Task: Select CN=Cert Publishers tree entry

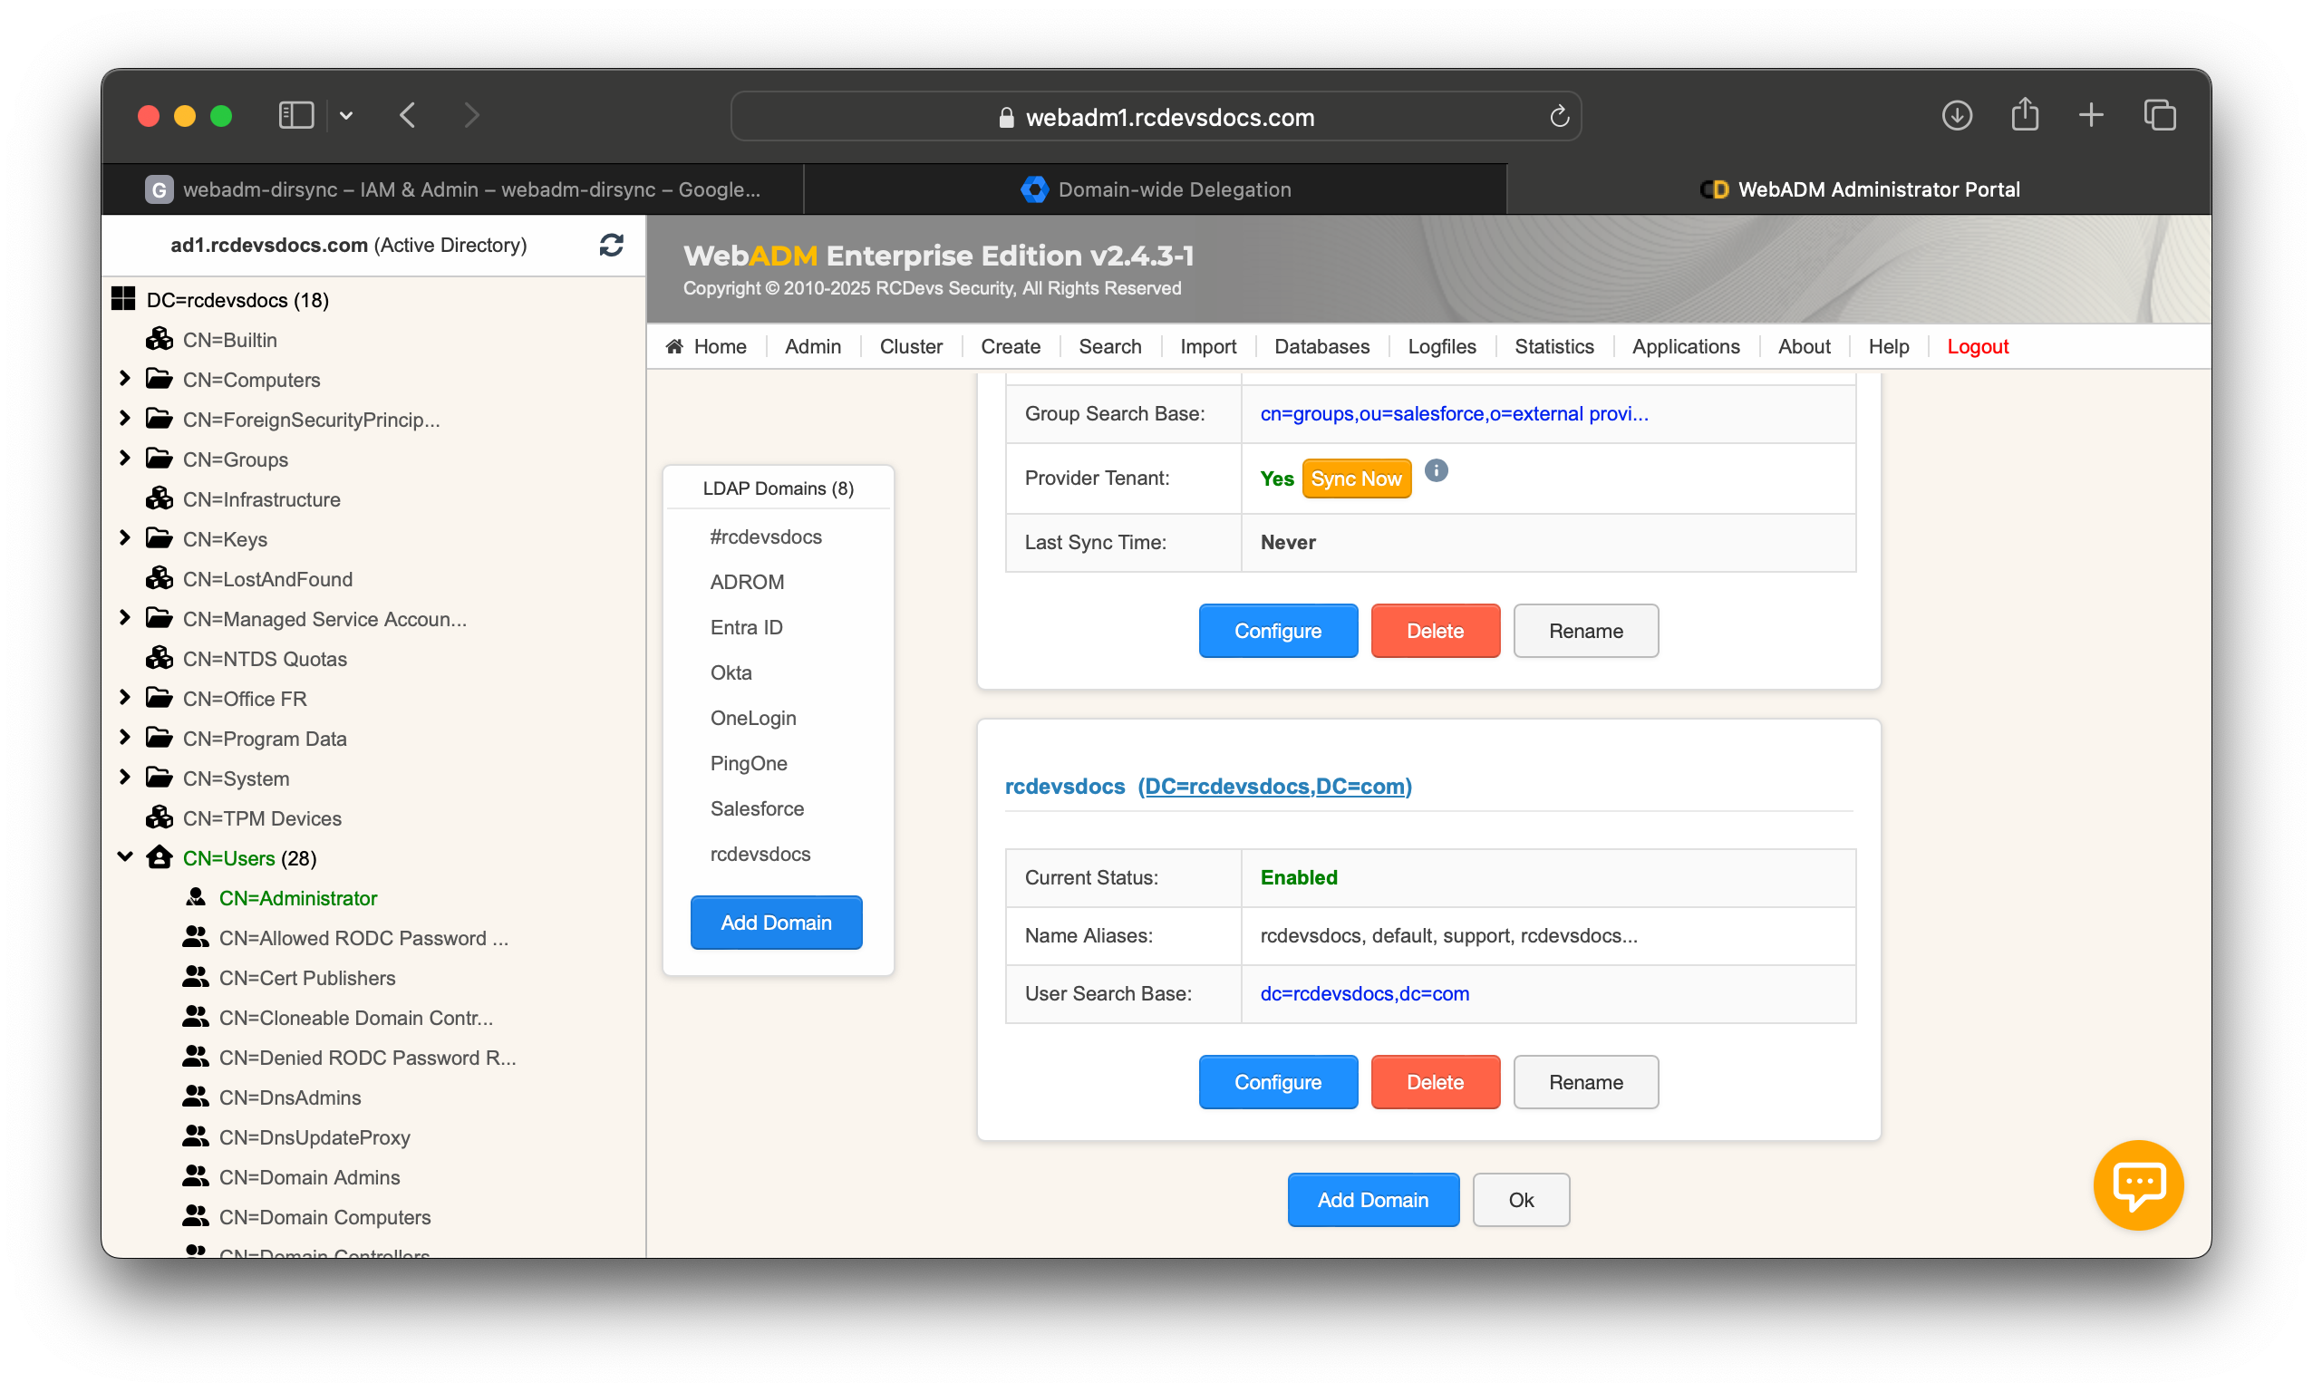Action: click(x=306, y=978)
